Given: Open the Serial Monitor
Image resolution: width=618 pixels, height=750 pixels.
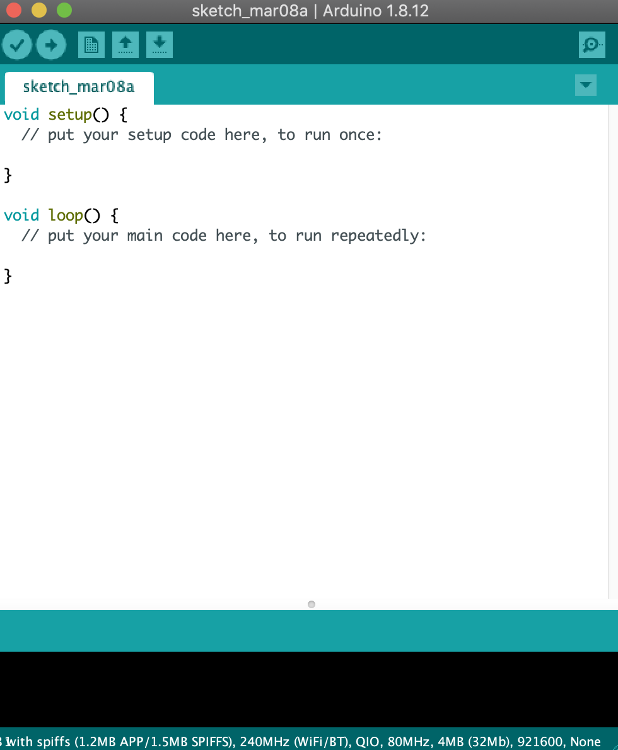Looking at the screenshot, I should click(592, 45).
